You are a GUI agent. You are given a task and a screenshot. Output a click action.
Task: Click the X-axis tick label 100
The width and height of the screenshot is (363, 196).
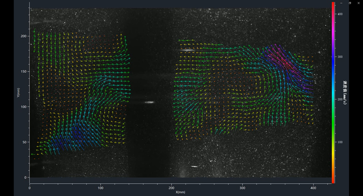coord(100,188)
